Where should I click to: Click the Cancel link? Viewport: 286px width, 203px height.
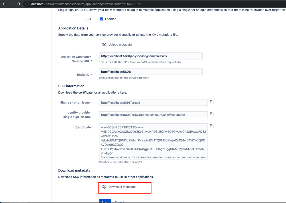click(x=119, y=202)
